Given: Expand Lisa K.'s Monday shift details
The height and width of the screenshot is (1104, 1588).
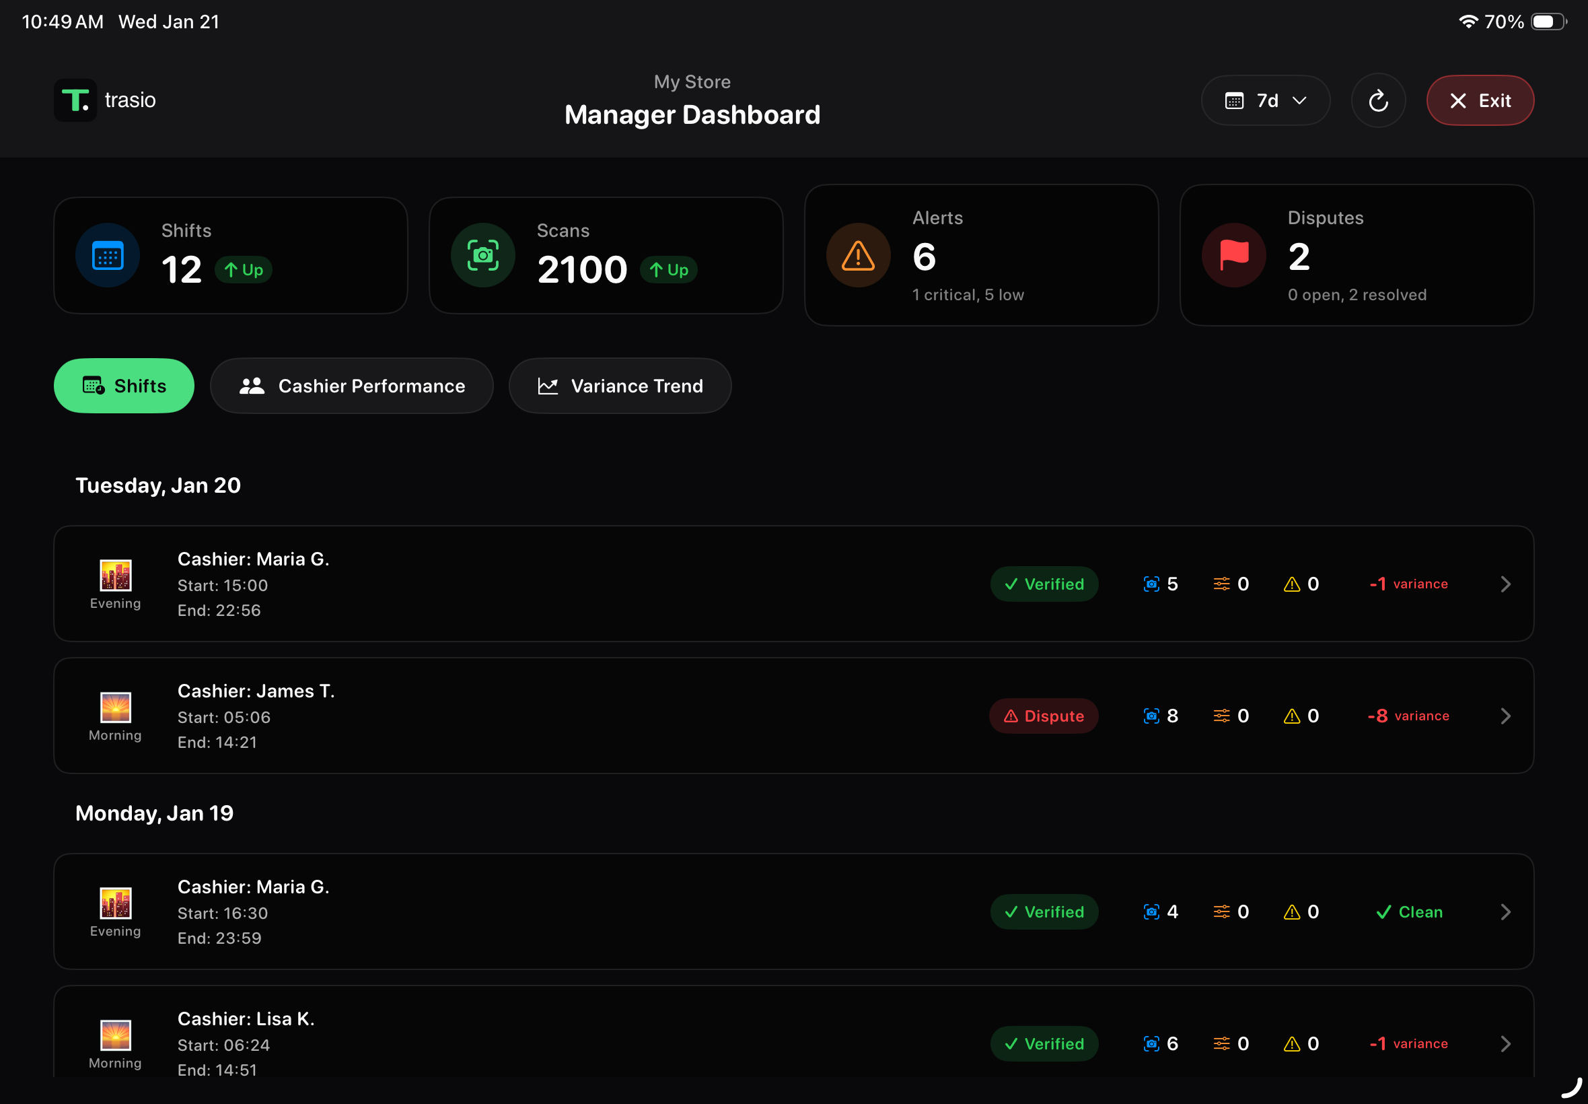Looking at the screenshot, I should click(x=1507, y=1044).
